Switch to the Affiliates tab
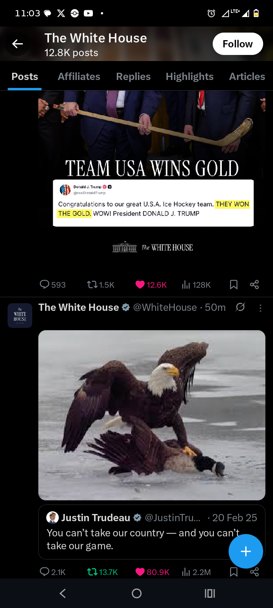 click(79, 77)
